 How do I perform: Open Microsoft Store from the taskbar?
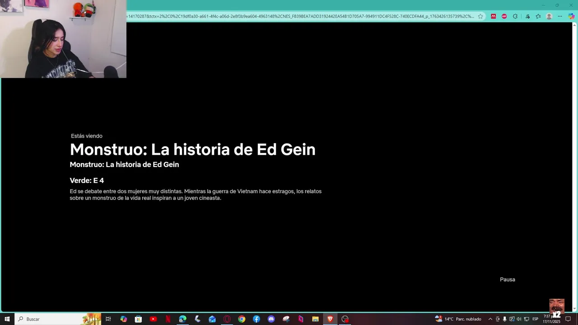(x=138, y=319)
